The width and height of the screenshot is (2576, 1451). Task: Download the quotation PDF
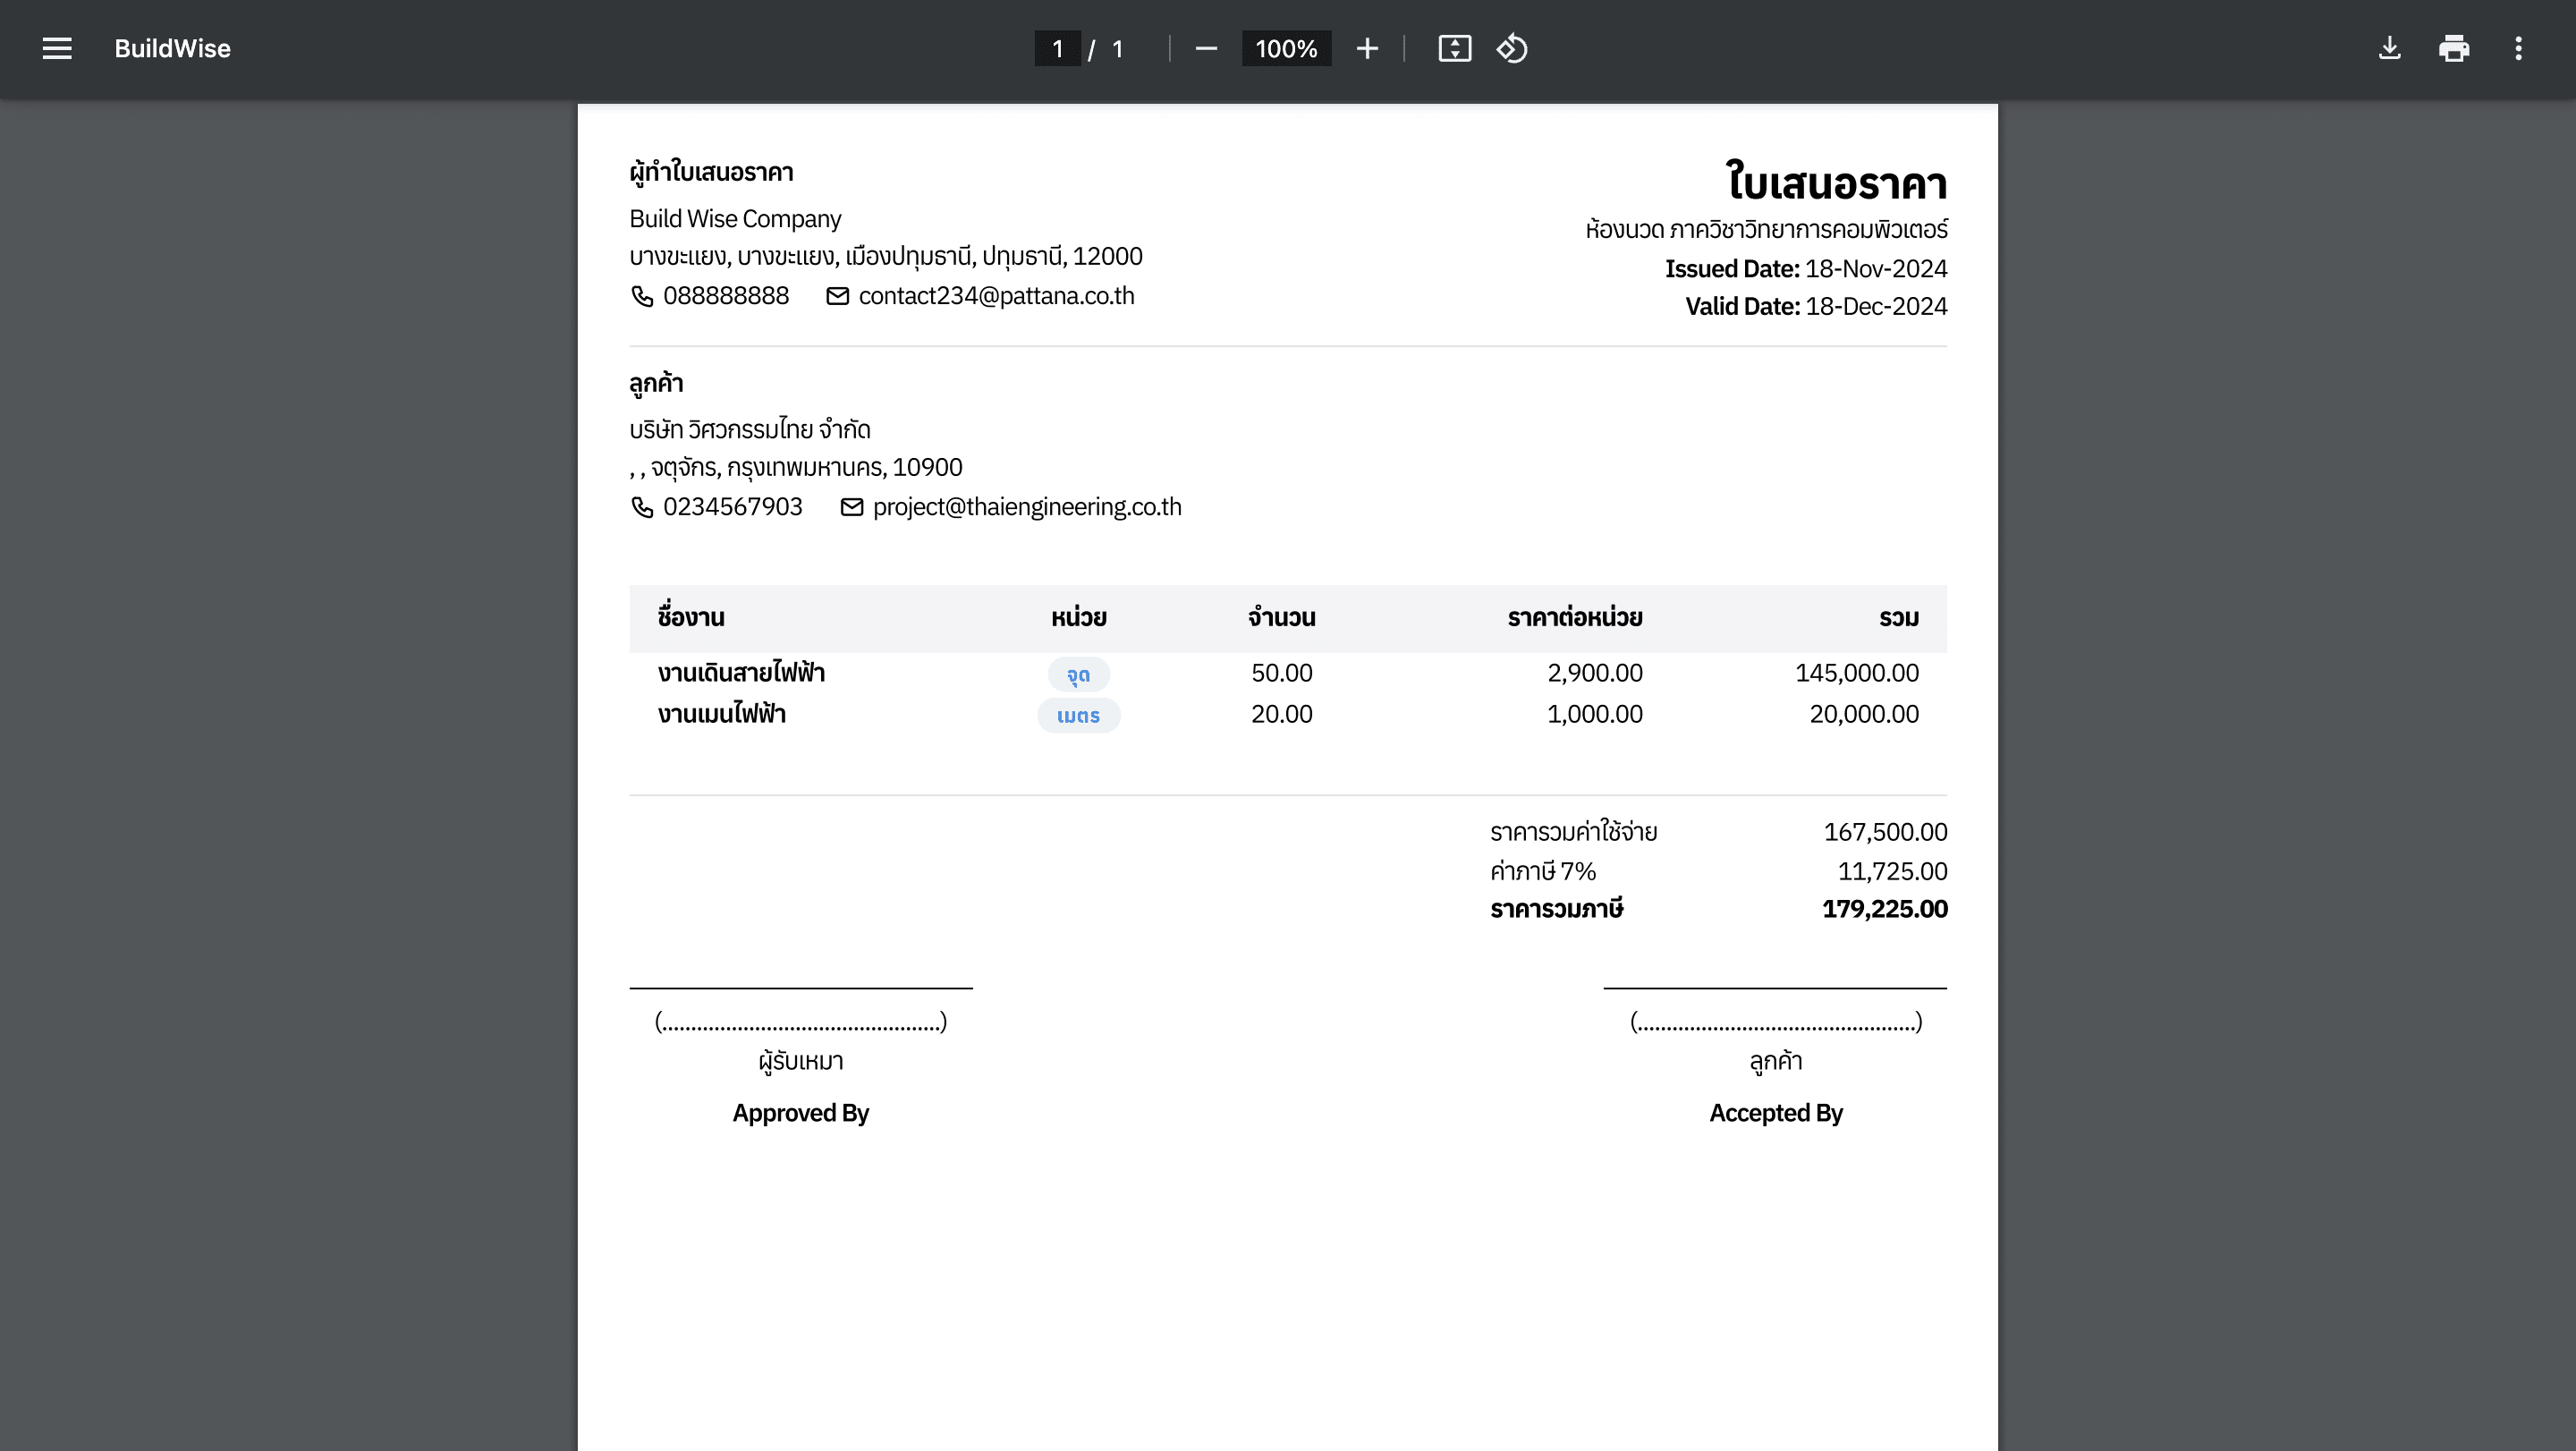[x=2389, y=48]
